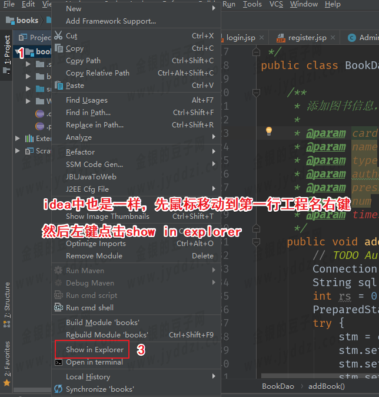Choose Find Usages
Screen dimensions: 379x397
[136, 100]
